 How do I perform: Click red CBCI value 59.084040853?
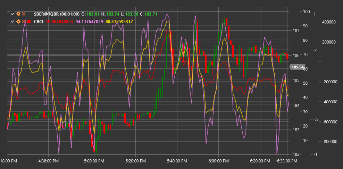59,22
